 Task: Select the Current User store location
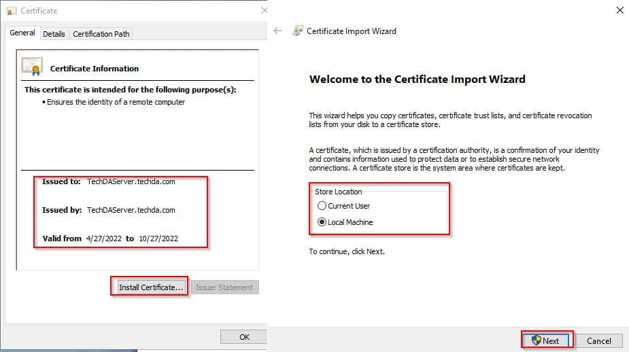(322, 206)
